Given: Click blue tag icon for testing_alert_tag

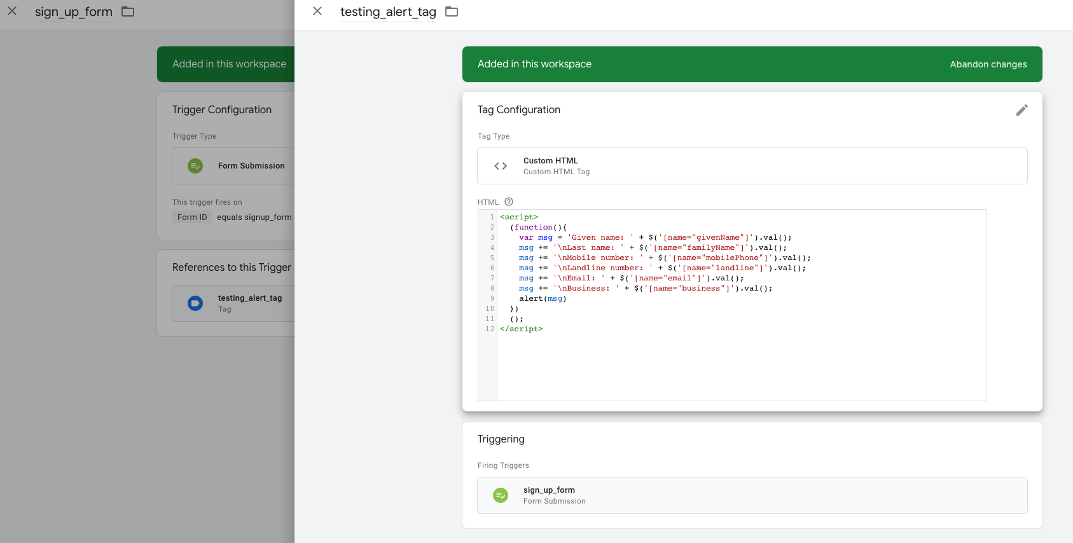Looking at the screenshot, I should 195,303.
